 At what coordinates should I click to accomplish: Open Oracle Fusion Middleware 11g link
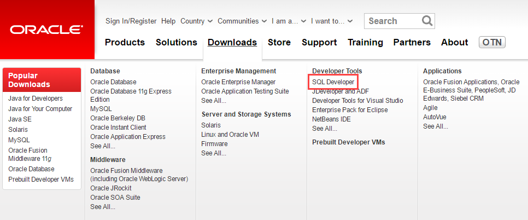(x=30, y=154)
